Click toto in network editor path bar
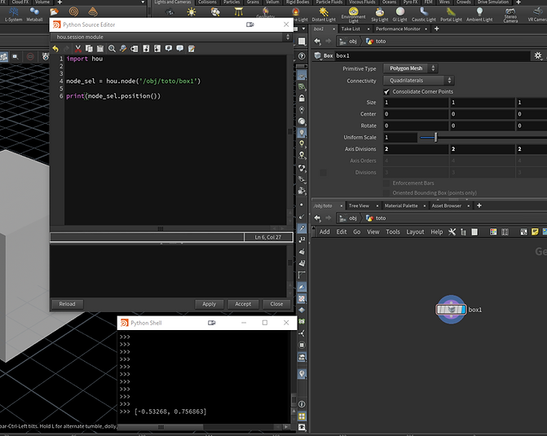The image size is (547, 436). 377,218
